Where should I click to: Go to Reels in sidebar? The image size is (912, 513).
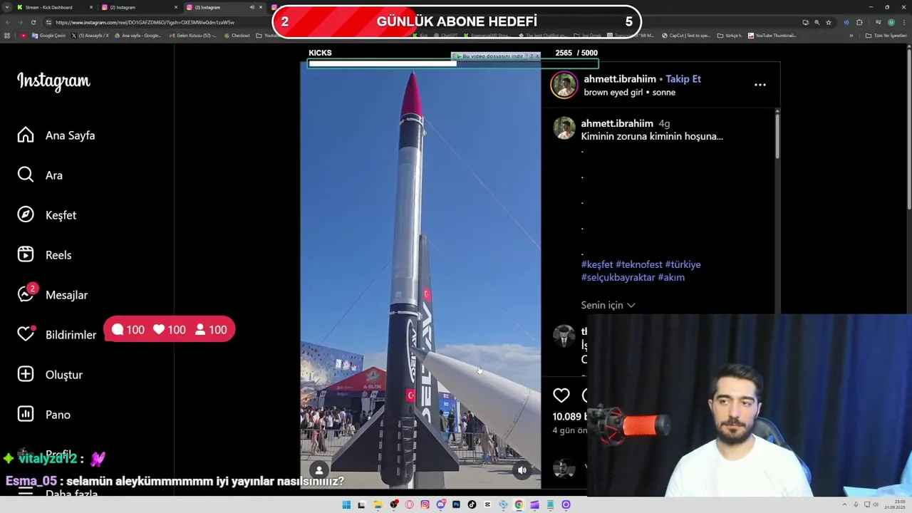pyautogui.click(x=44, y=255)
